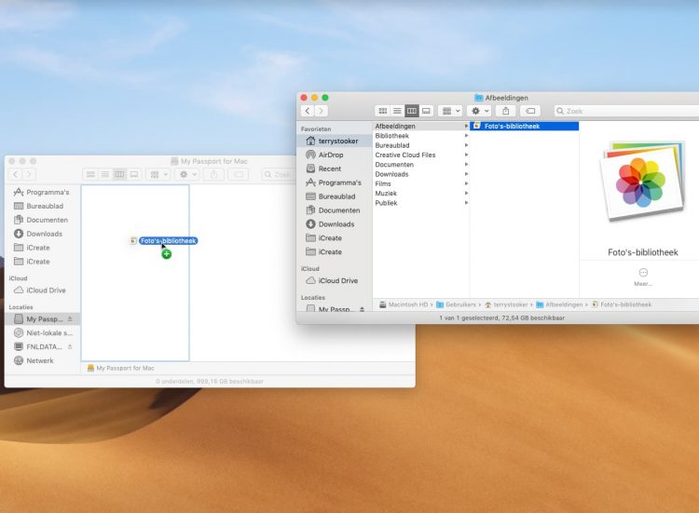This screenshot has height=513, width=699.
Task: Click Gebruikers in the path bar
Action: pos(459,304)
